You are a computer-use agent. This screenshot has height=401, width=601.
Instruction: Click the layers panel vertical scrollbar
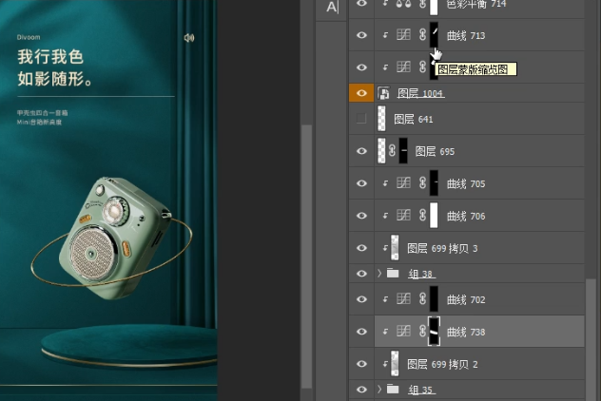(x=591, y=340)
